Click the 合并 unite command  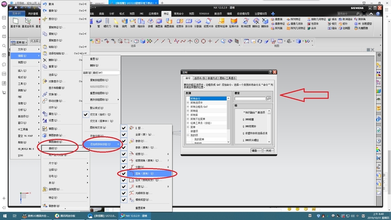pos(312,28)
